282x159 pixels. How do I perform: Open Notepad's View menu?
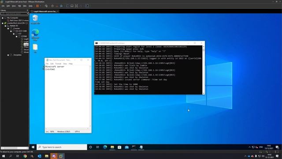coord(65,64)
